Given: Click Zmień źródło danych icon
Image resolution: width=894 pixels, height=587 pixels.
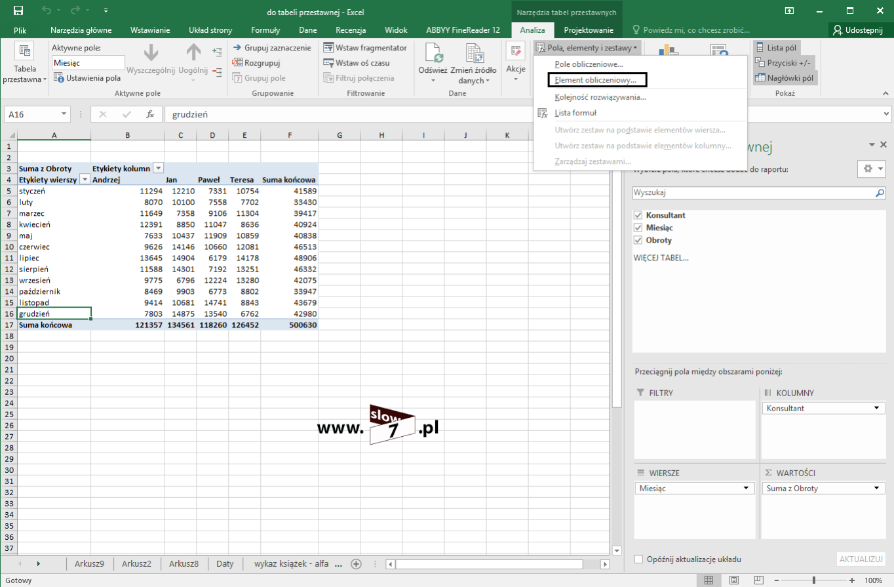Looking at the screenshot, I should 474,53.
